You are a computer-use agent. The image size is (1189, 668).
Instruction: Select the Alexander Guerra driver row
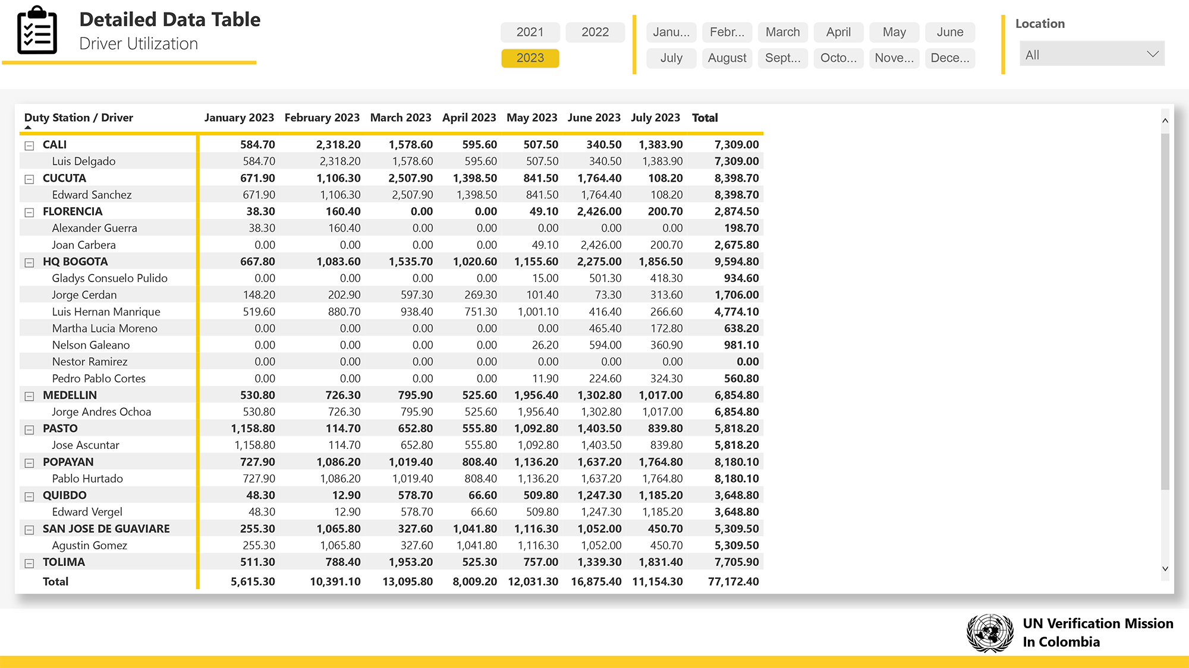pyautogui.click(x=391, y=228)
